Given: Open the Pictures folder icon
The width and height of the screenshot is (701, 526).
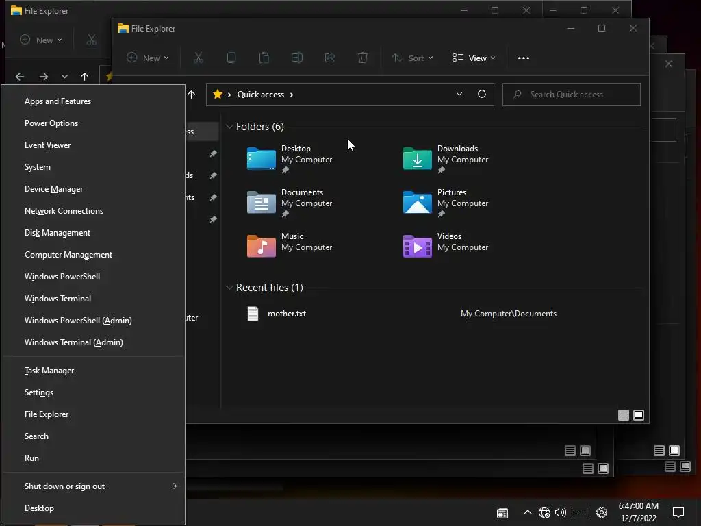Looking at the screenshot, I should pos(417,202).
